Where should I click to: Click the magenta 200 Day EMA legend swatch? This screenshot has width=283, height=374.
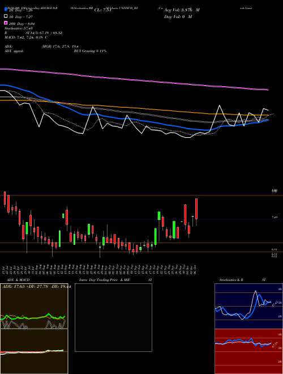coord(6,23)
